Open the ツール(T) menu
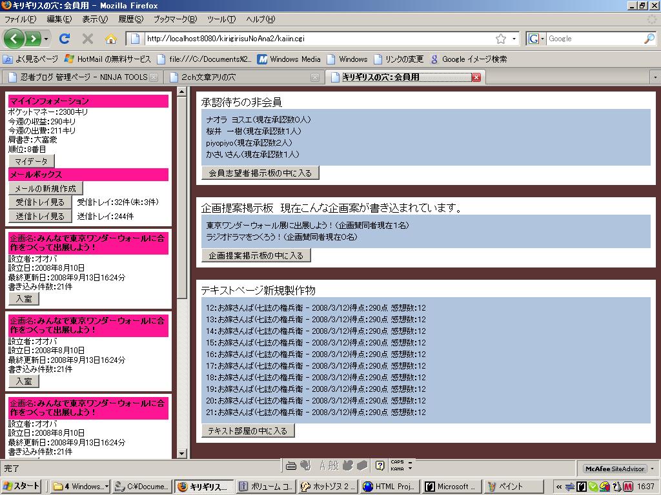 tap(221, 19)
